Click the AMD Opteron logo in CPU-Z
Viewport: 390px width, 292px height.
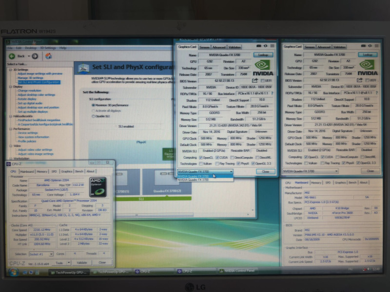tap(98, 187)
